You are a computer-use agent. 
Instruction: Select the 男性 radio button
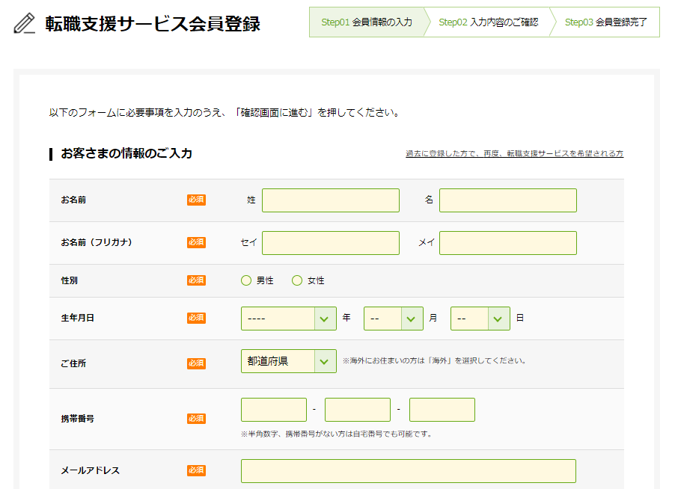click(245, 280)
